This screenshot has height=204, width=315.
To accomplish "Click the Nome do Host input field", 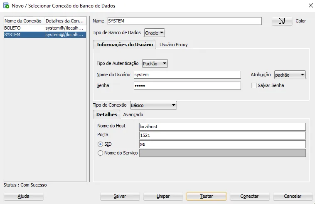I will pos(222,127).
